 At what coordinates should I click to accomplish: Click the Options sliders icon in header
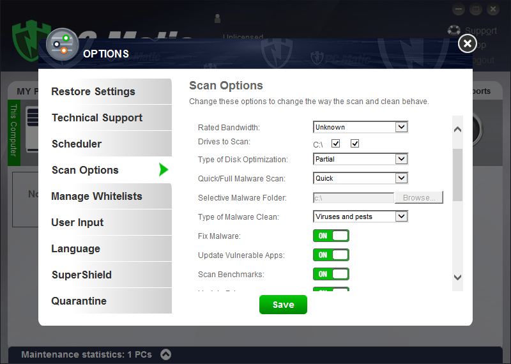point(63,45)
